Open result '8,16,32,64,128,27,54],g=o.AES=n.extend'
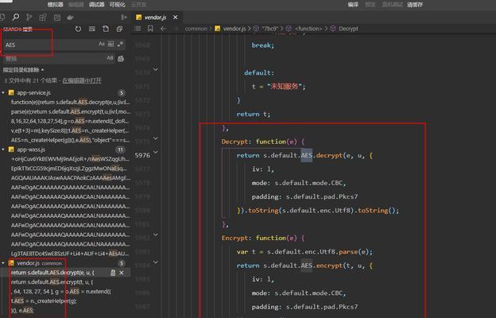Image resolution: width=496 pixels, height=318 pixels. (x=70, y=121)
